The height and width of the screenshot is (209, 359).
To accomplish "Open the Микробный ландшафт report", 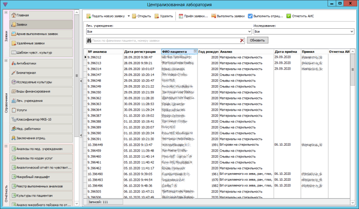I will [x=40, y=176].
